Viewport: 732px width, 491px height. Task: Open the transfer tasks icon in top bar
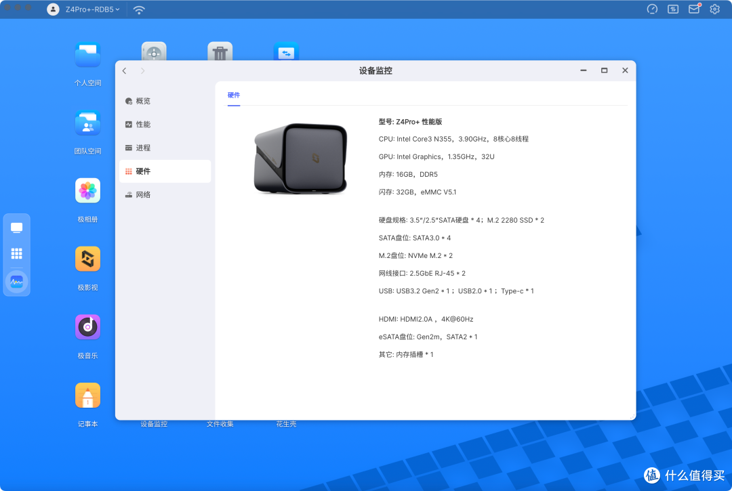[673, 9]
